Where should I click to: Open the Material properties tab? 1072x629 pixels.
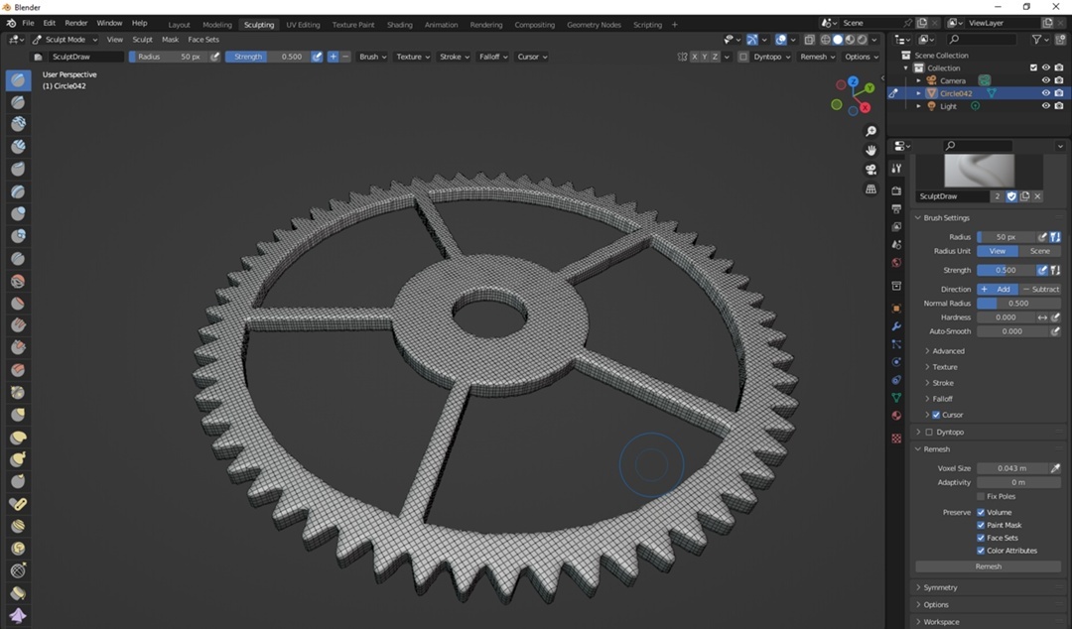point(896,416)
